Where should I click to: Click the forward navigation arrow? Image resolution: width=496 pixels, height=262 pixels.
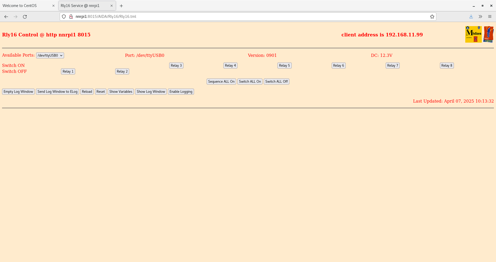15,17
